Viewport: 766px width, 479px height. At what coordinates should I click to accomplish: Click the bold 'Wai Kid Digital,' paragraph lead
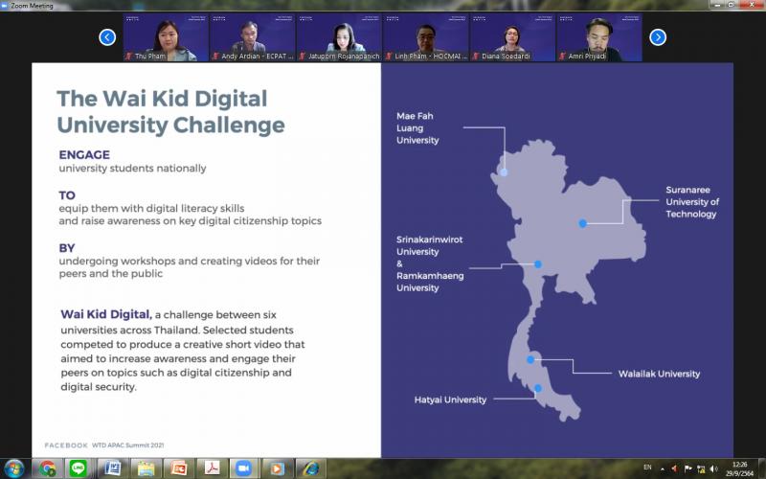tap(106, 315)
